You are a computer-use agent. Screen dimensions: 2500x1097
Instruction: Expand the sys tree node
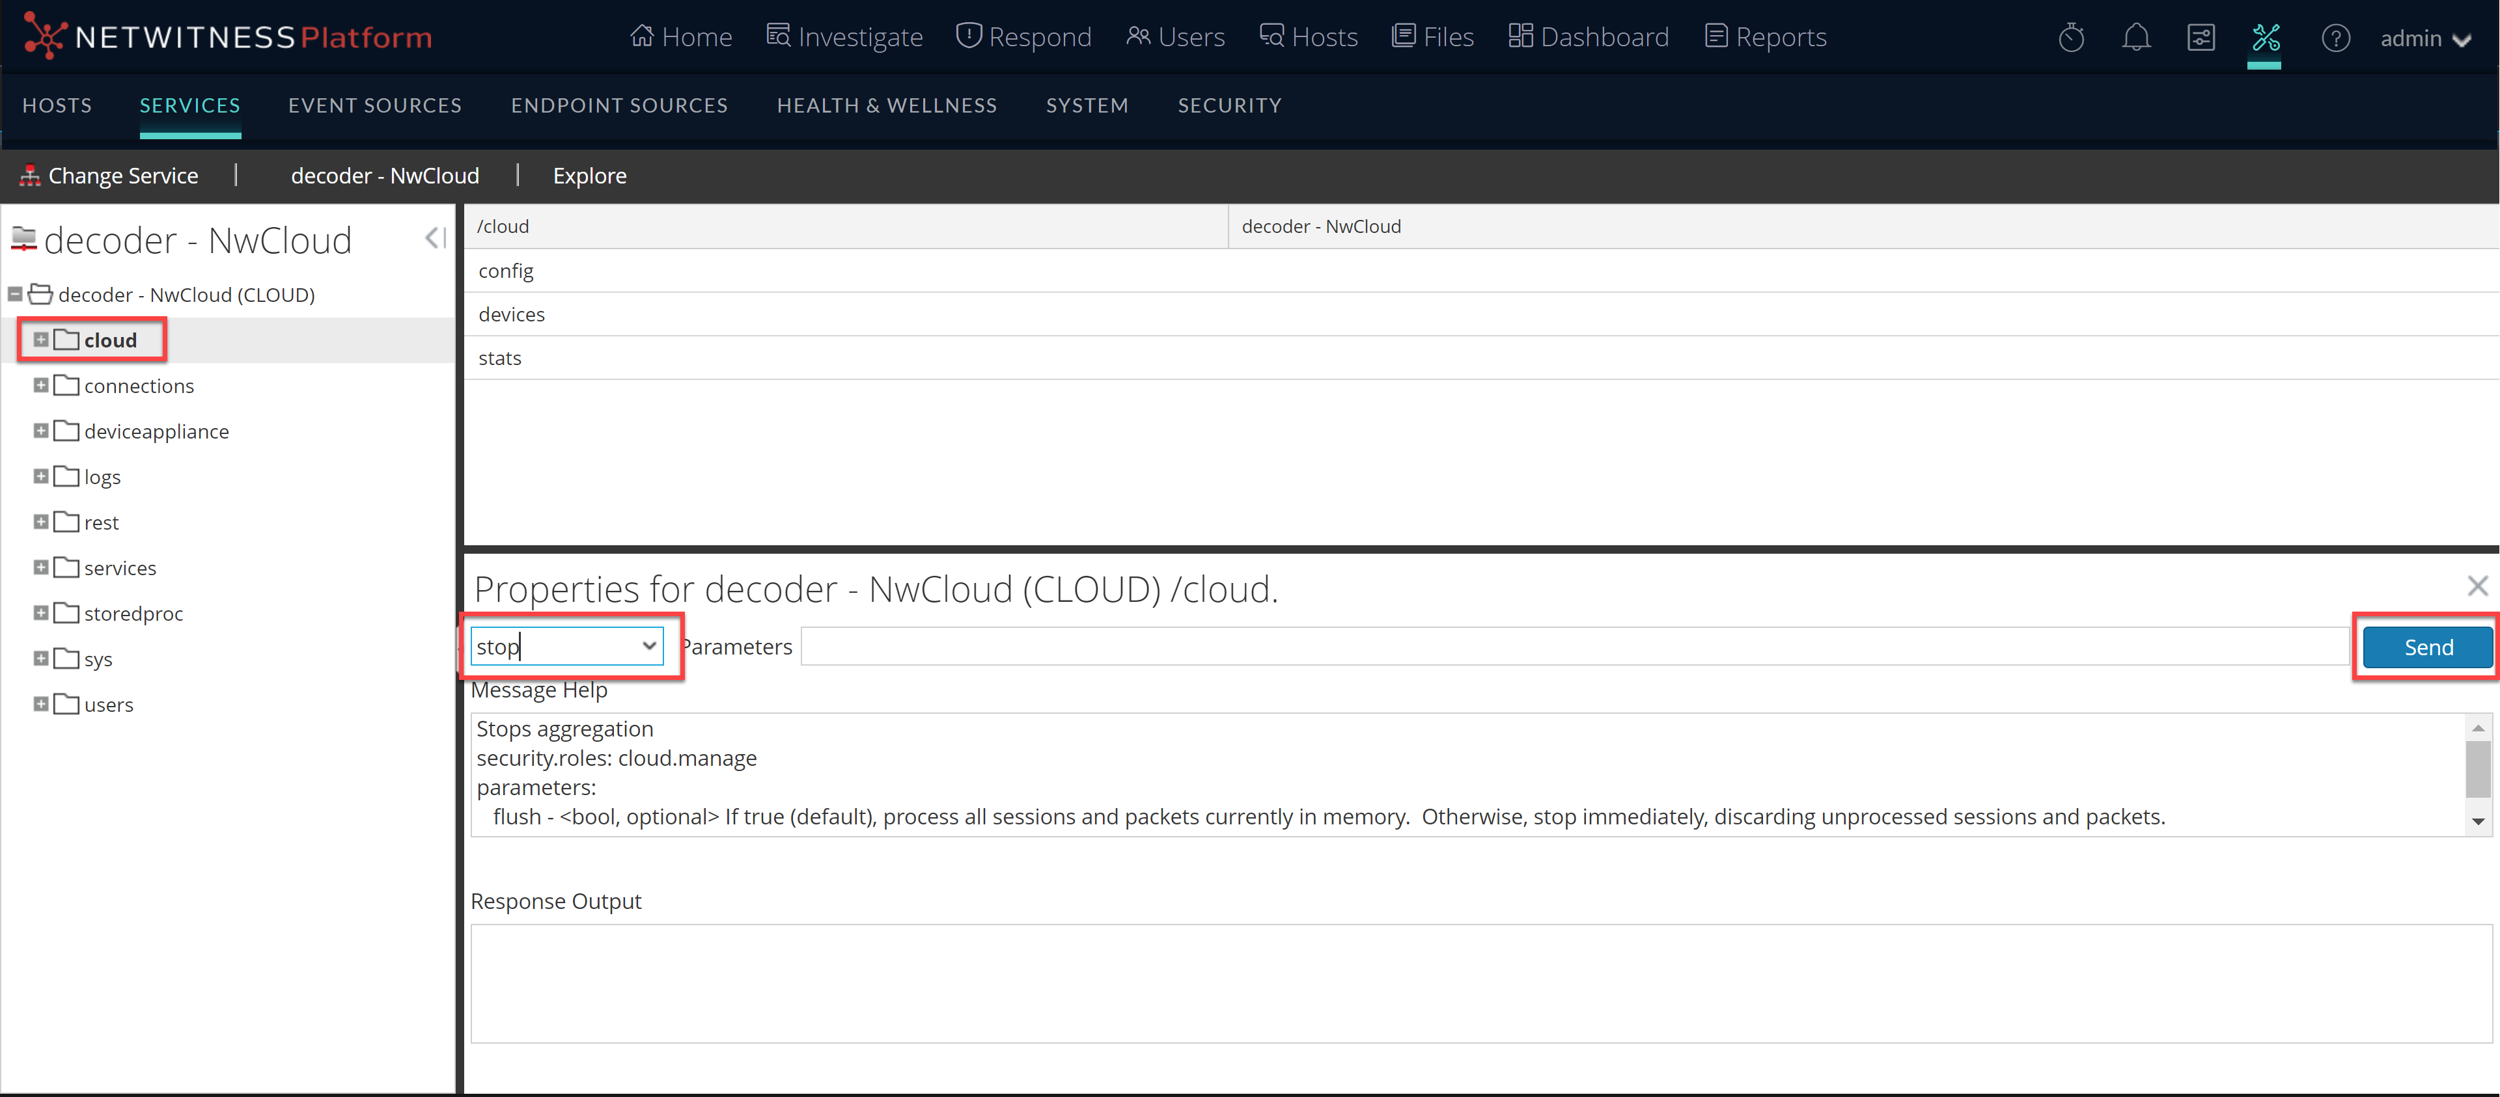[x=41, y=658]
